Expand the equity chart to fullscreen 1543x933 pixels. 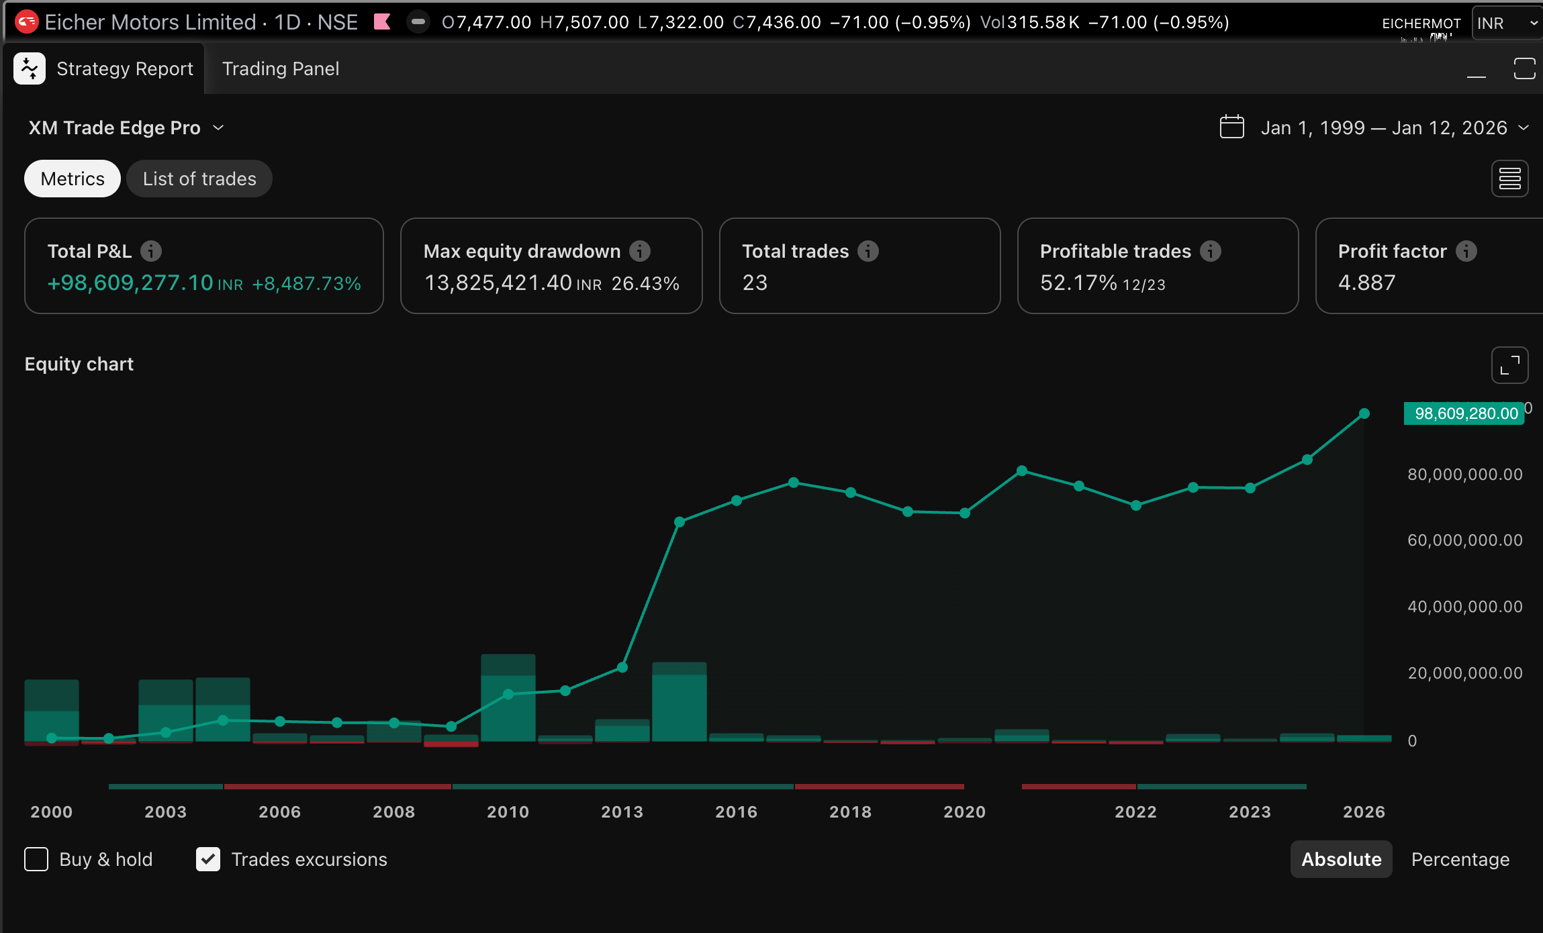pos(1509,365)
